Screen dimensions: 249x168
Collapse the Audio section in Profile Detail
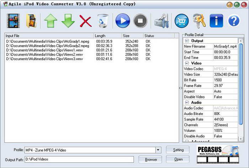coord(187,103)
